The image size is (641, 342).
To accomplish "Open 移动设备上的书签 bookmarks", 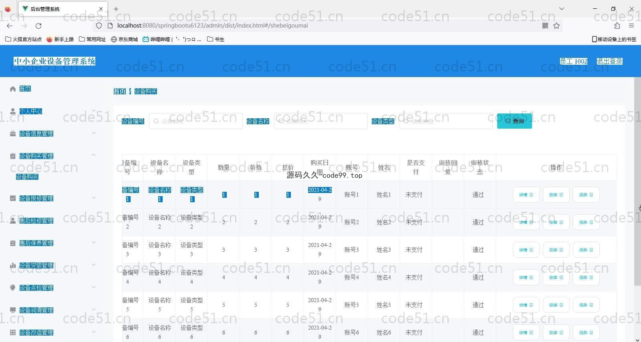I will (x=614, y=39).
